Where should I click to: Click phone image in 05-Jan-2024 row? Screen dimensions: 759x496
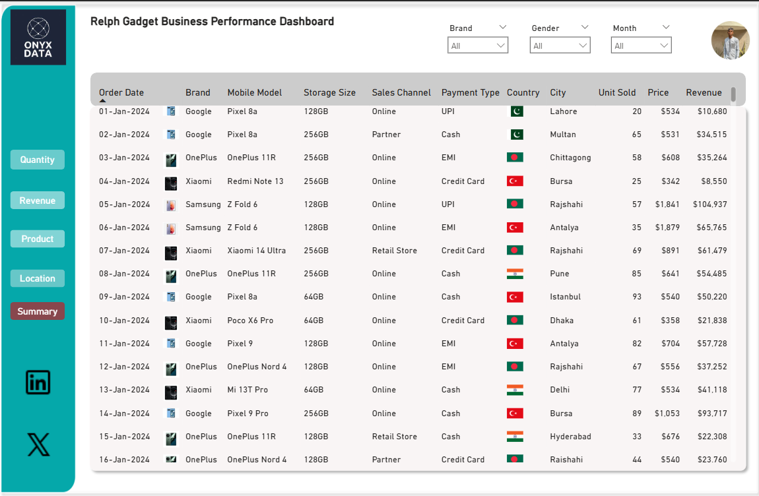tap(171, 206)
